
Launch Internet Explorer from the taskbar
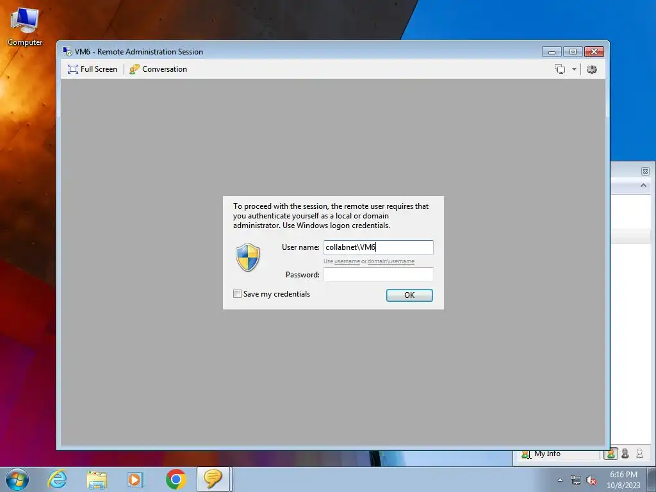57,479
